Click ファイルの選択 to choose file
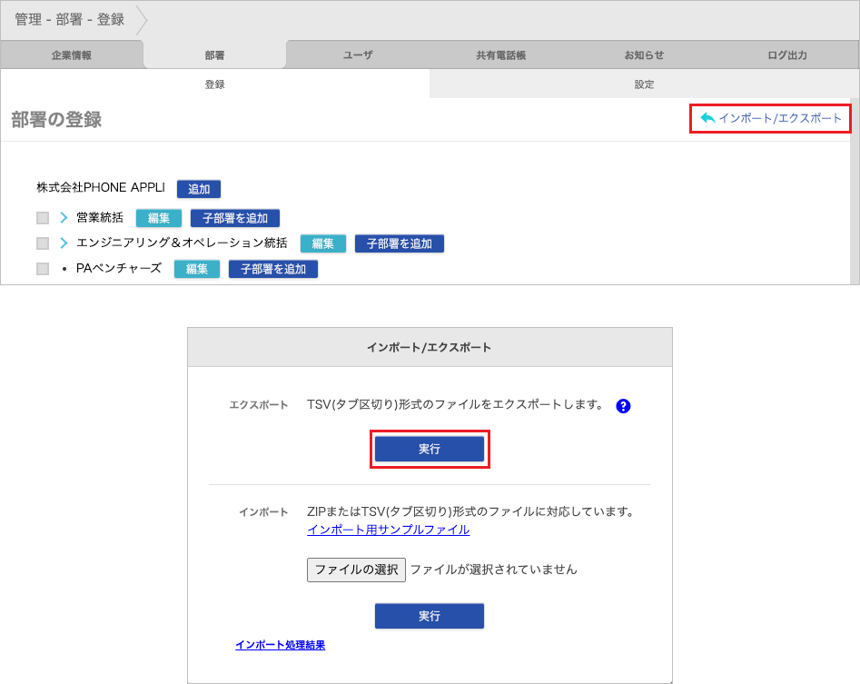The image size is (860, 684). 356,570
